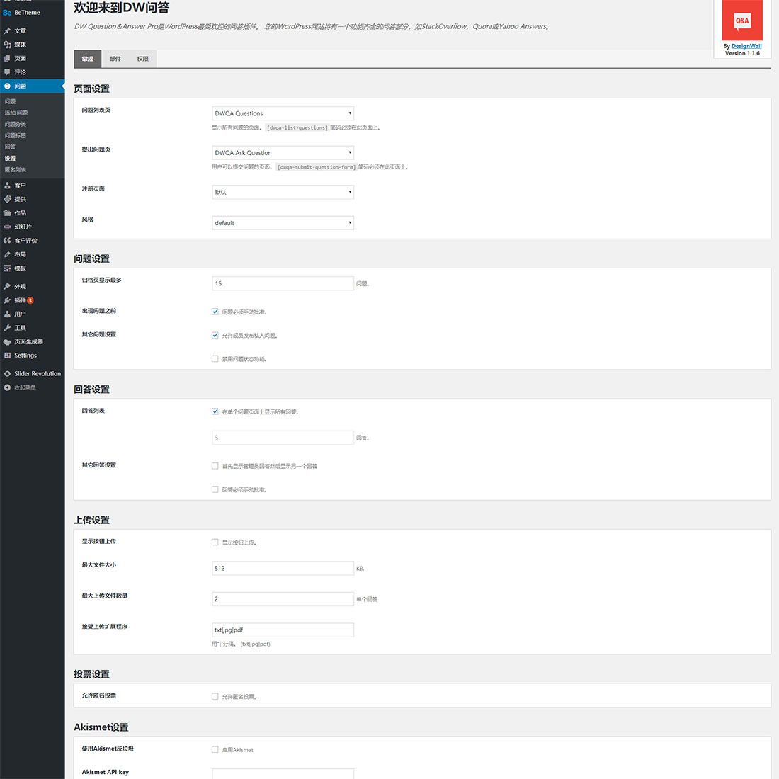Switch to the 邮件 tab

pos(115,59)
